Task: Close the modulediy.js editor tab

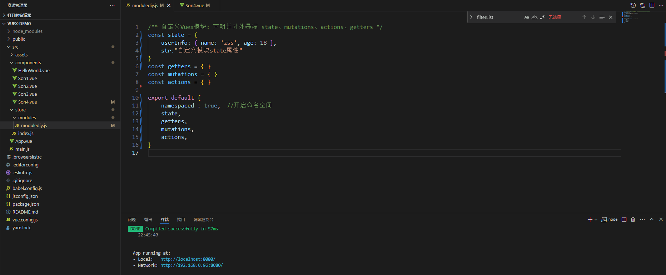Action: point(169,5)
